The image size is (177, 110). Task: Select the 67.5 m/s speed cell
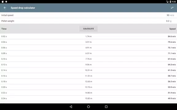click(172, 59)
